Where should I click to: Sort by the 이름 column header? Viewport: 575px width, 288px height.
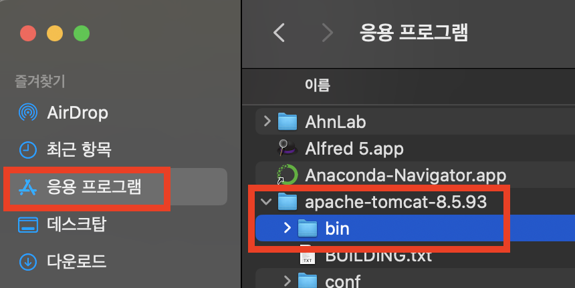click(x=318, y=85)
